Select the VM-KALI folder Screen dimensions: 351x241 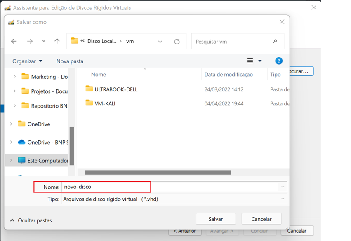[x=105, y=103]
